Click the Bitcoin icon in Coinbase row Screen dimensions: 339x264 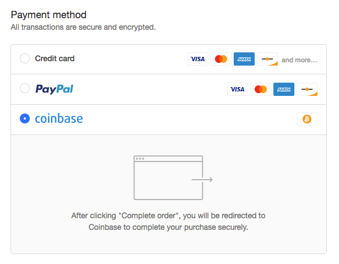[307, 119]
